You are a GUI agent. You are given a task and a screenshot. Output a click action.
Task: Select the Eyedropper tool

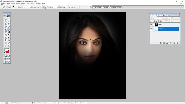[x=8, y=43]
